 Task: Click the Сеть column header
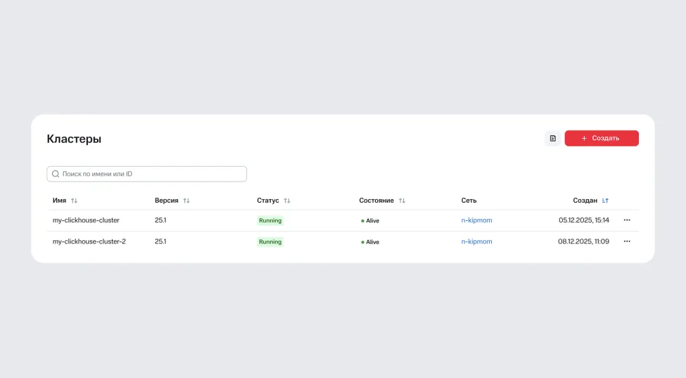pos(469,201)
